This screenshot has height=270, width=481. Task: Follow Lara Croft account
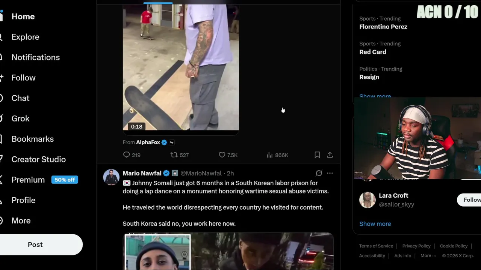[x=470, y=200]
